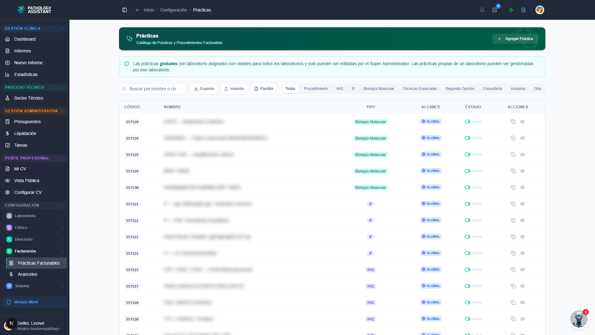This screenshot has width=595, height=335.
Task: Toggle the sidebar panel icon
Action: pyautogui.click(x=125, y=10)
